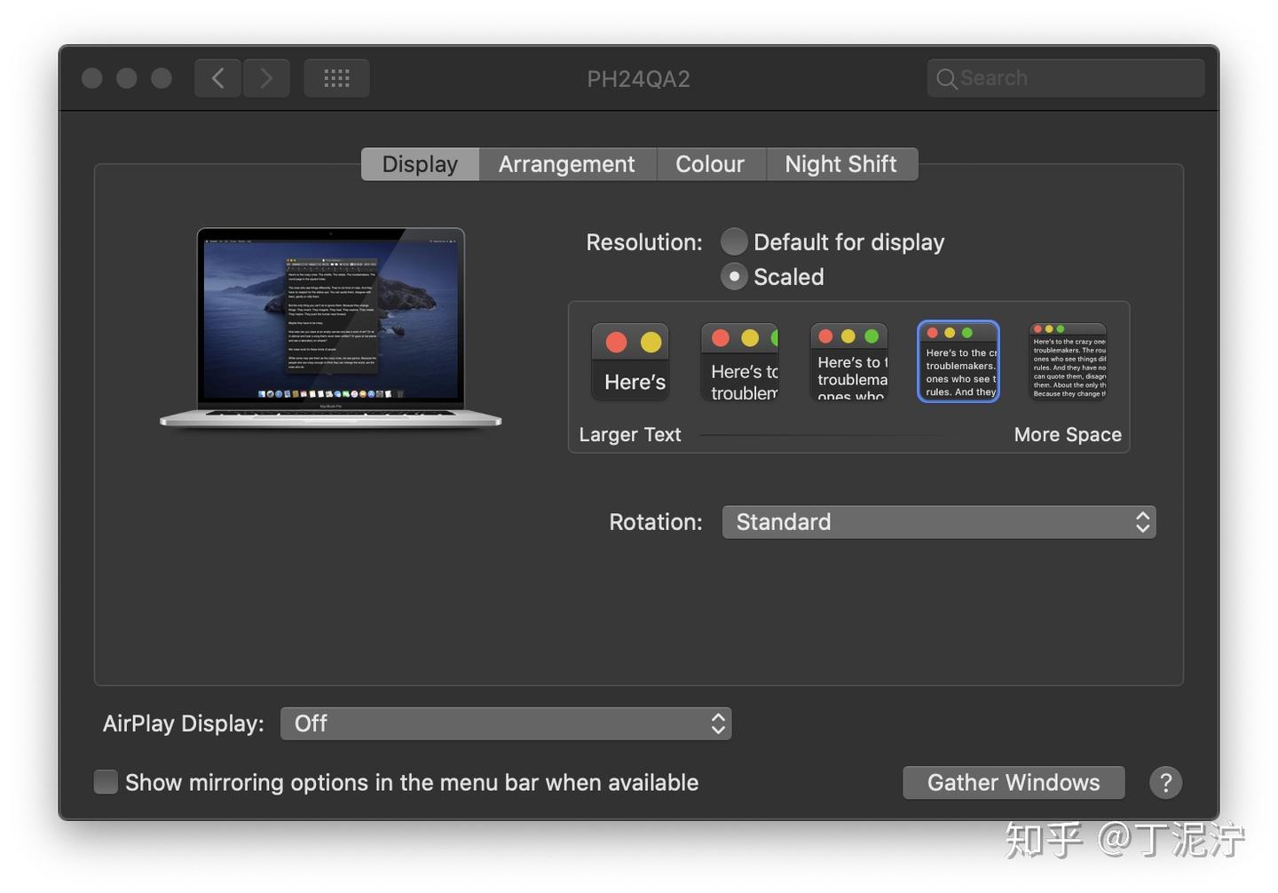
Task: Switch to the Arrangement tab
Action: (x=566, y=164)
